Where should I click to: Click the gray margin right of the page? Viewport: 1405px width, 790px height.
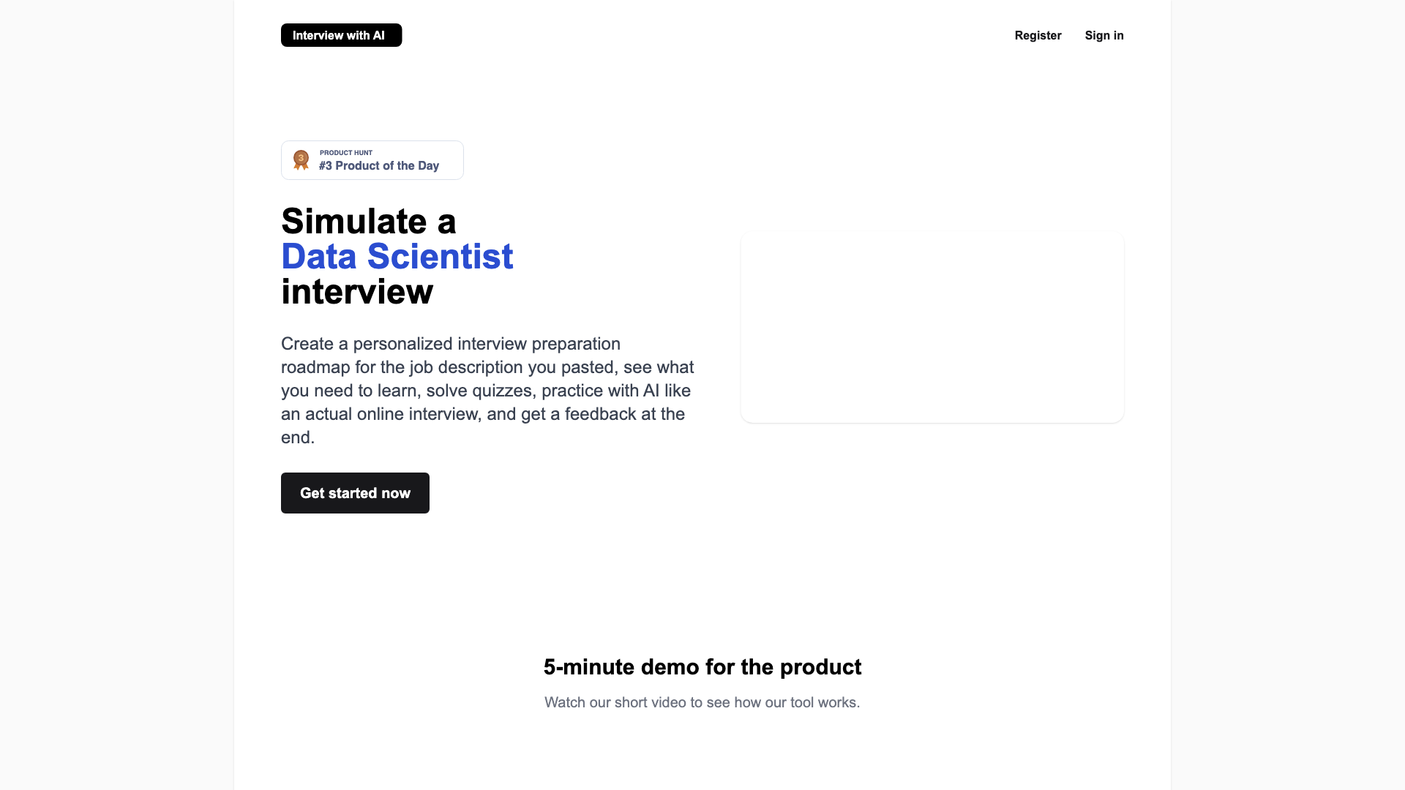point(1288,395)
